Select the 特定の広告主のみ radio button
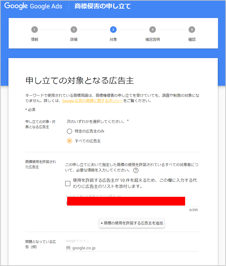Screen dimensions: 226x266 point(69,131)
